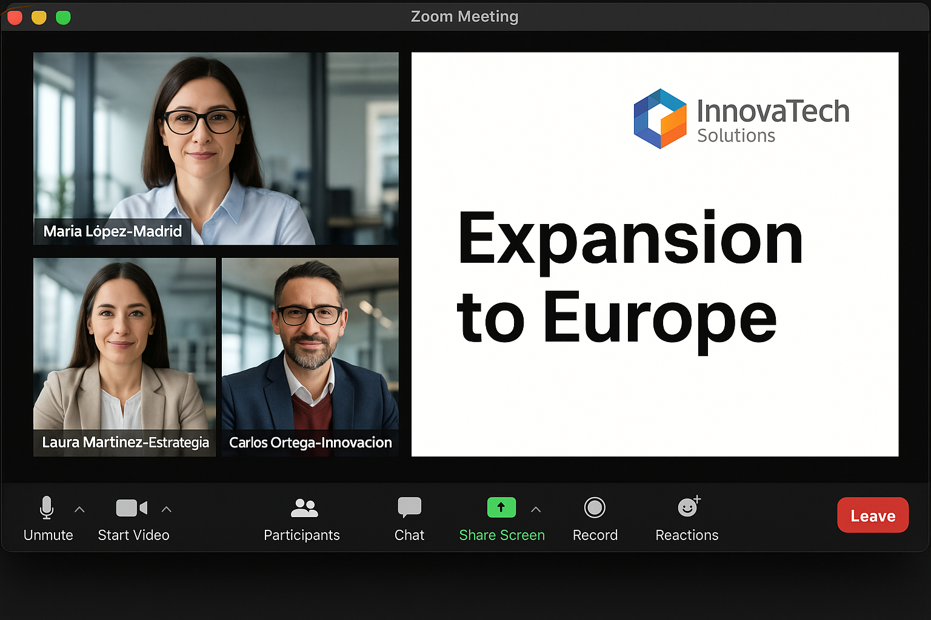Open the Participants panel
Viewport: 931px width, 620px height.
304,509
